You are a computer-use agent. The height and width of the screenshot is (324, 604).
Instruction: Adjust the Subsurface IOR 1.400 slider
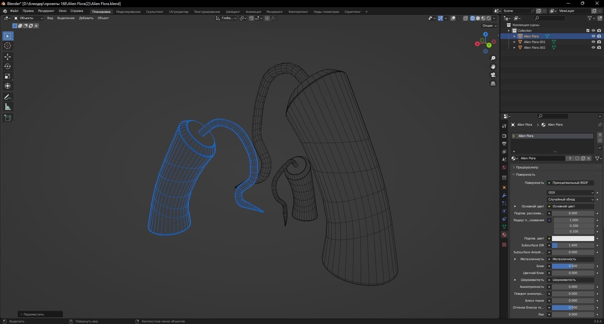point(573,245)
